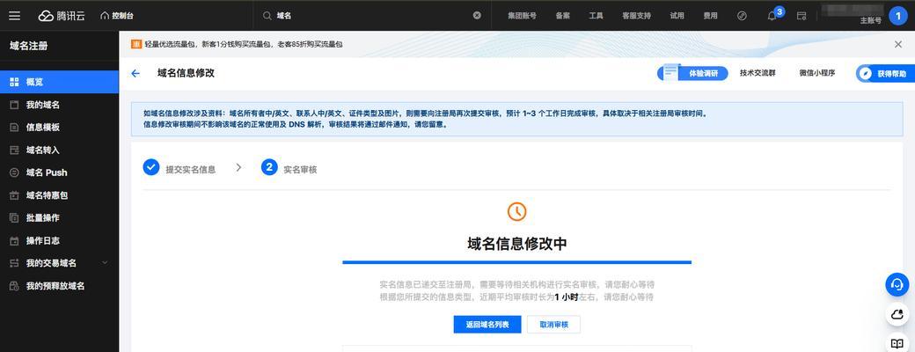Dismiss the promotional banner
Screen dimensions: 915x352
click(898, 44)
